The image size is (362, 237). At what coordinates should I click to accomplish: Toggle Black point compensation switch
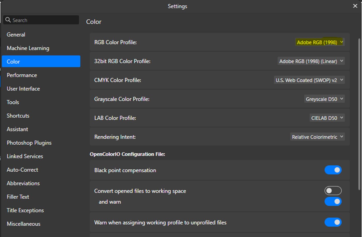coord(333,170)
